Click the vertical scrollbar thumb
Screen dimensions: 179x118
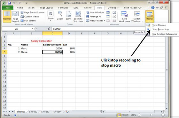pos(167,70)
